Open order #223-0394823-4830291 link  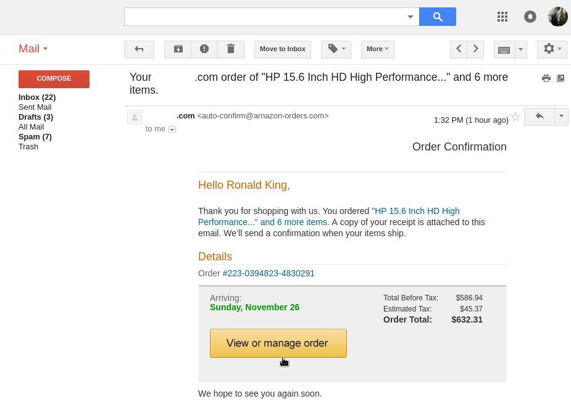tap(269, 273)
